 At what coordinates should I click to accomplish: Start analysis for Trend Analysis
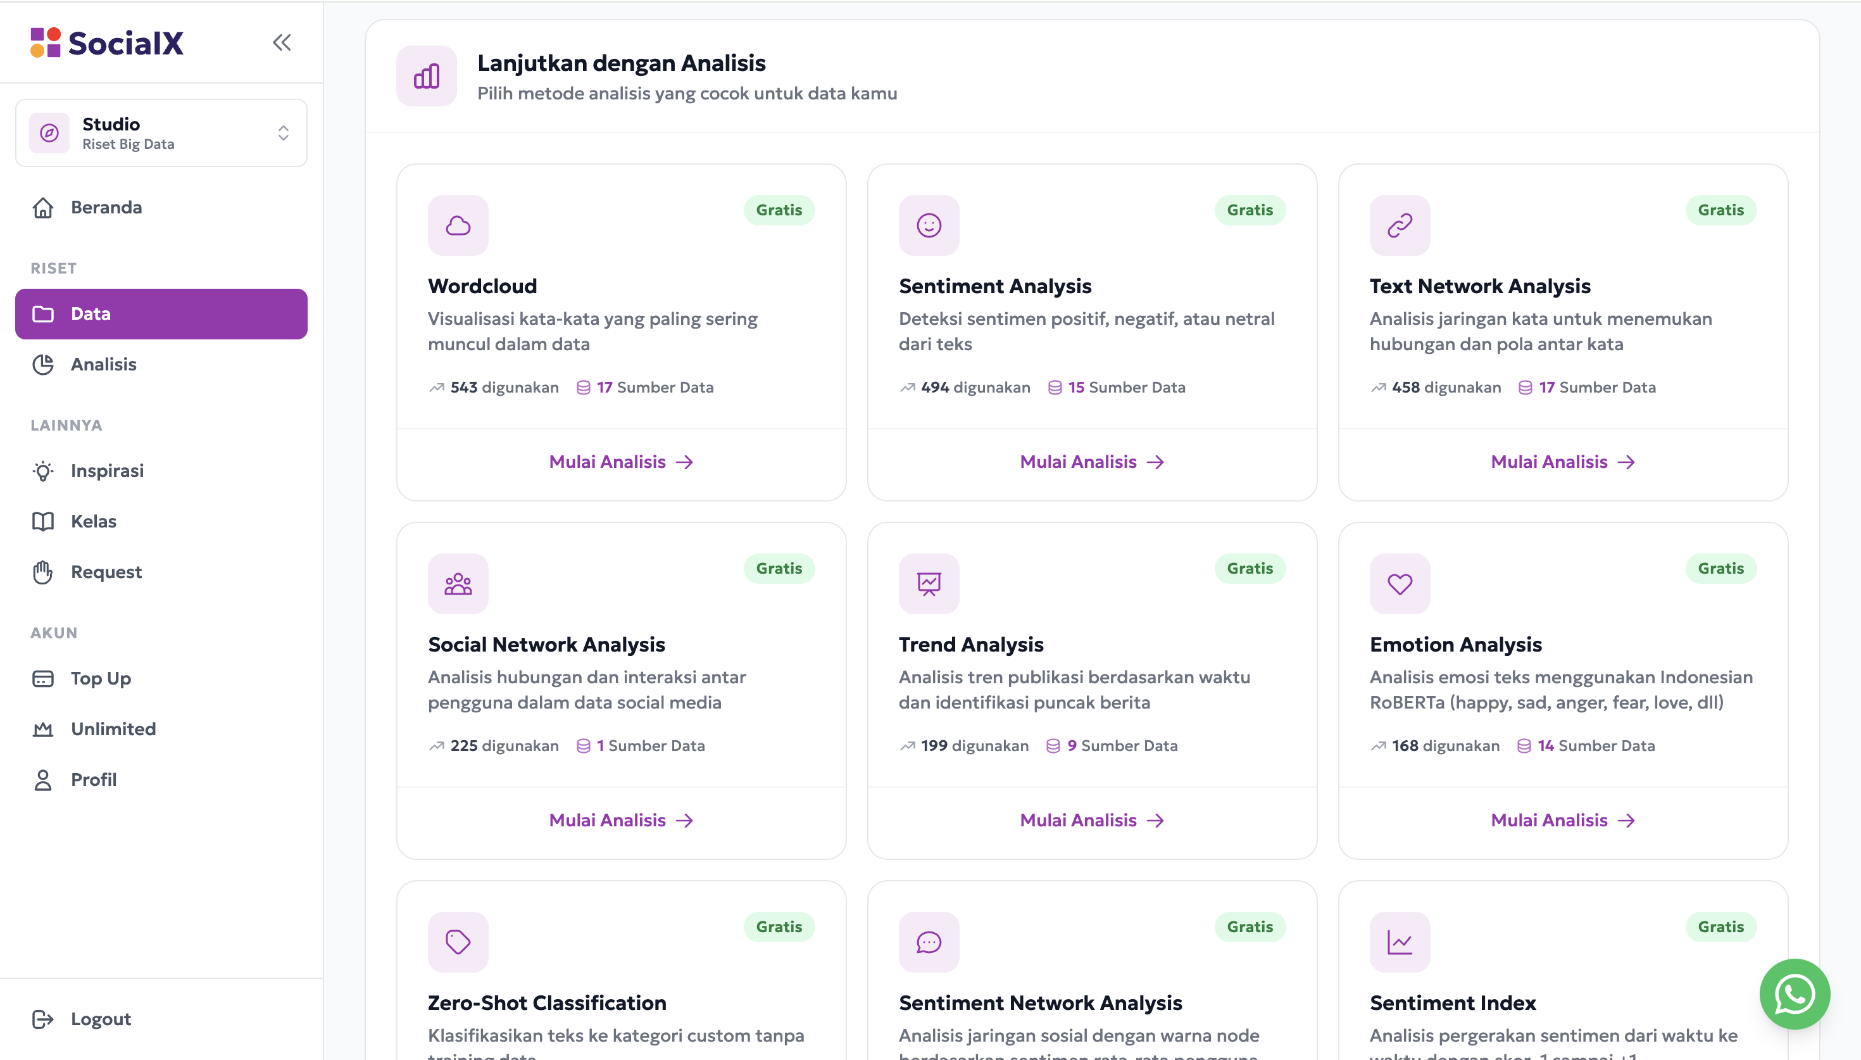tap(1092, 821)
